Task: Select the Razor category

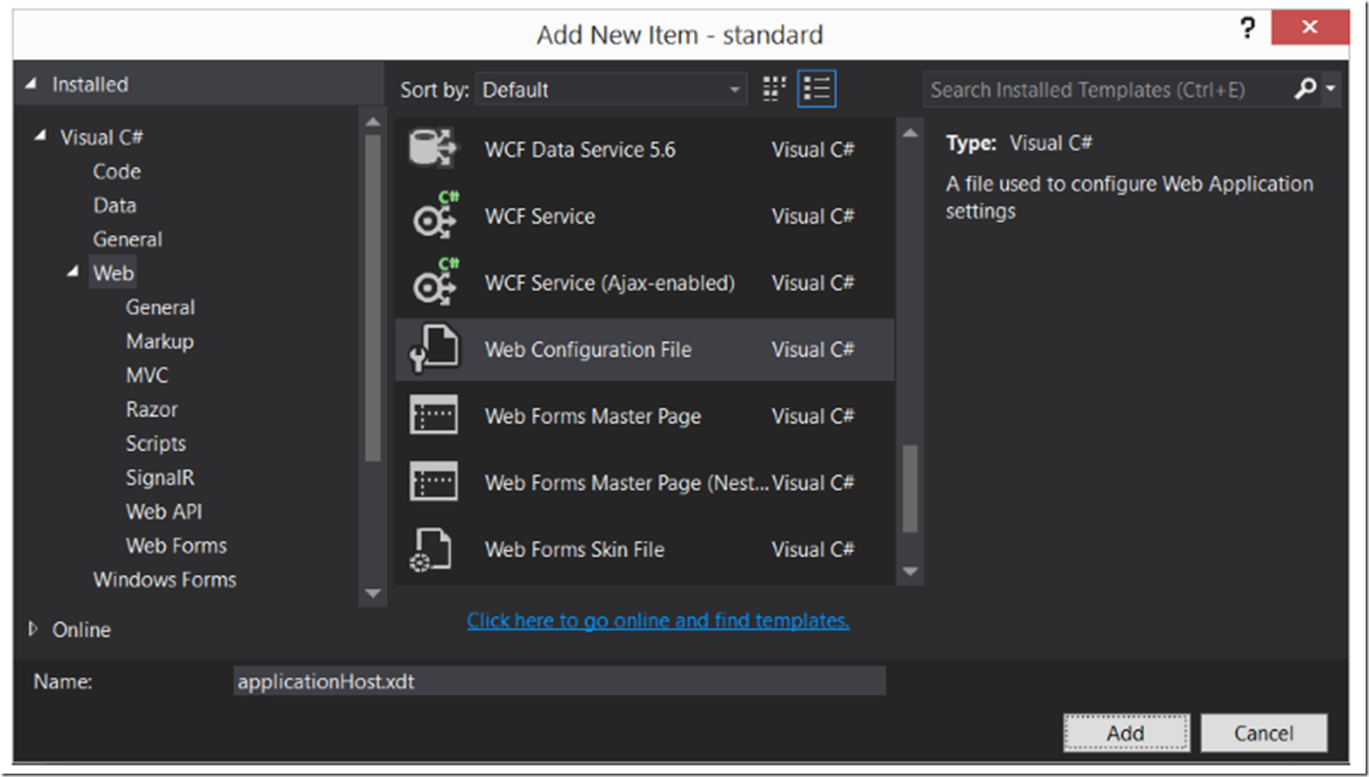Action: (152, 409)
